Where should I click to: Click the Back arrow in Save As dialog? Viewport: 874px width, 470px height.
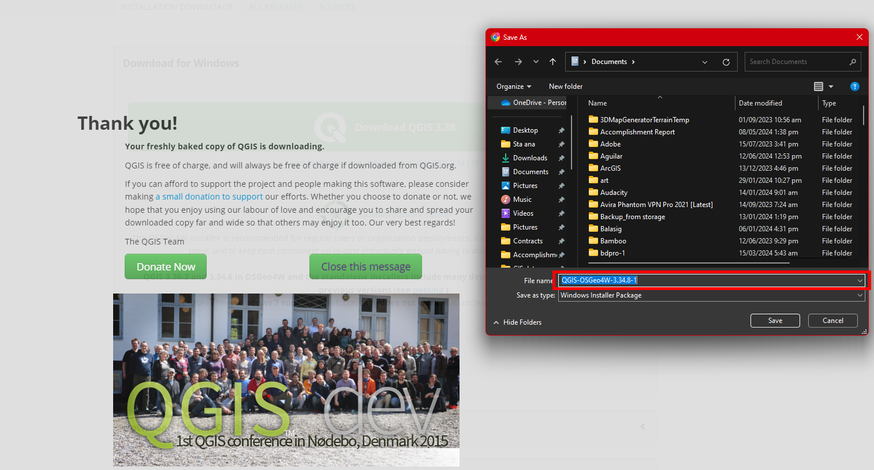point(498,62)
